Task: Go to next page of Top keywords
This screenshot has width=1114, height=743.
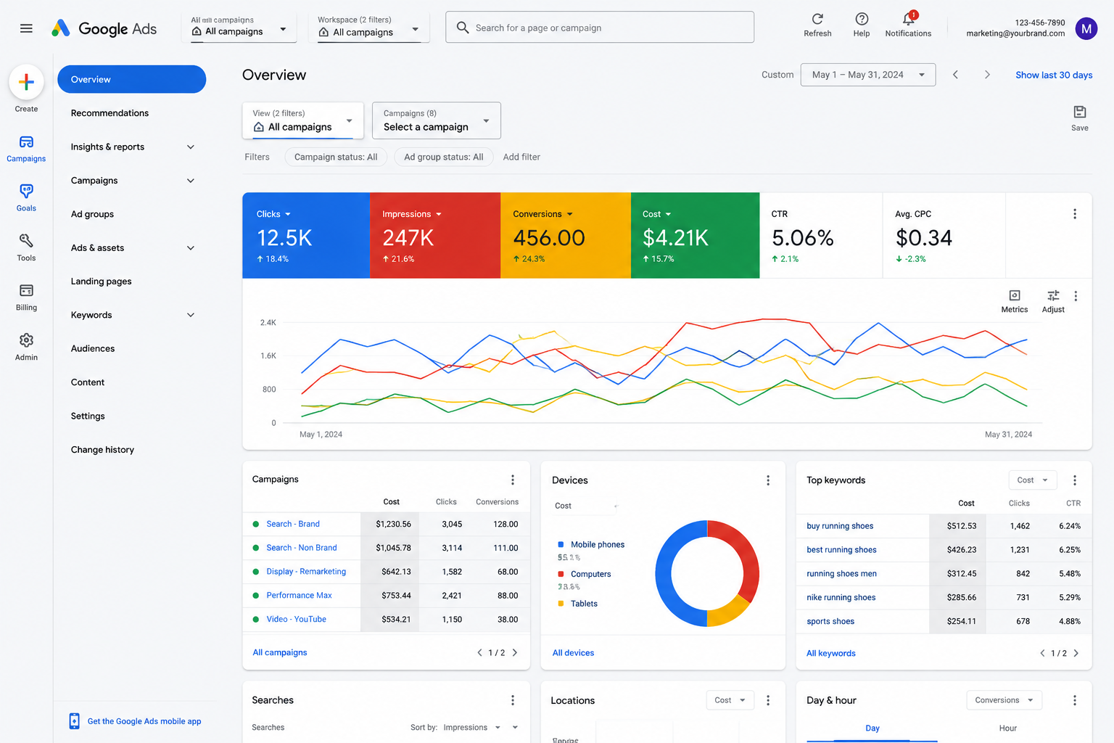Action: [1076, 653]
